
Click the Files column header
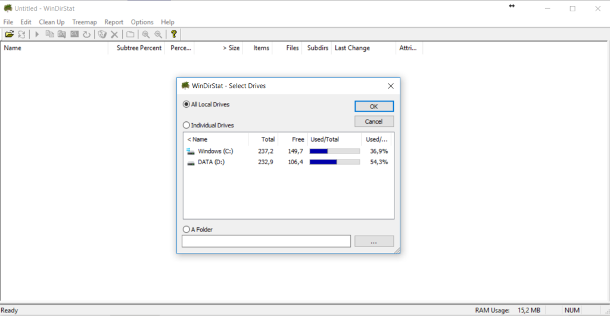(287, 48)
